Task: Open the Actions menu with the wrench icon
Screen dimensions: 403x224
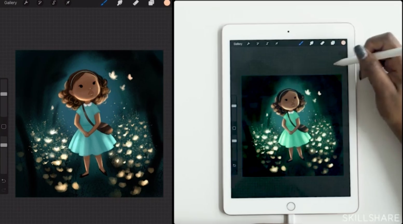Action: [26, 3]
